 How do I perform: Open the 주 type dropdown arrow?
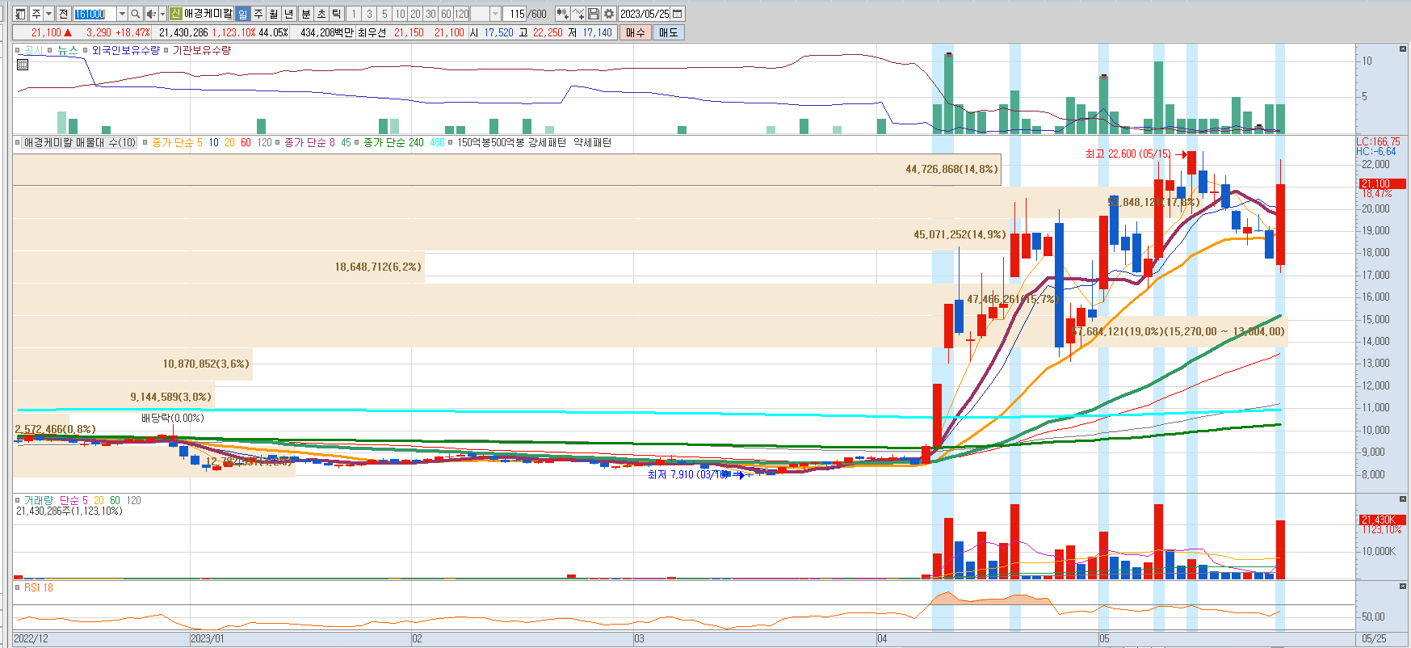tap(48, 14)
